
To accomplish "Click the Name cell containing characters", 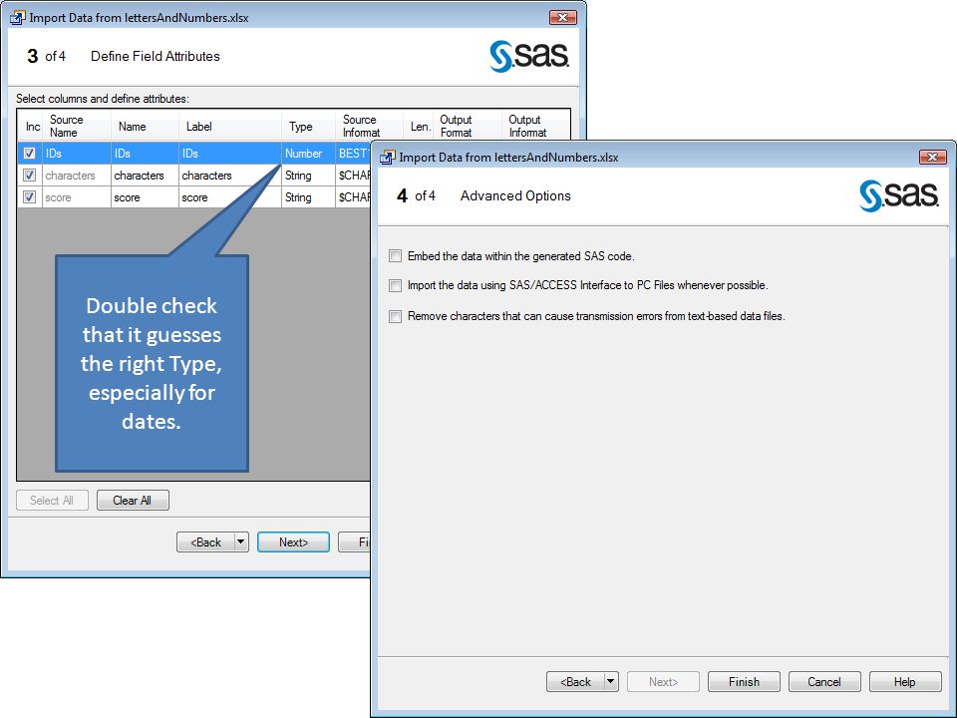I will point(145,176).
